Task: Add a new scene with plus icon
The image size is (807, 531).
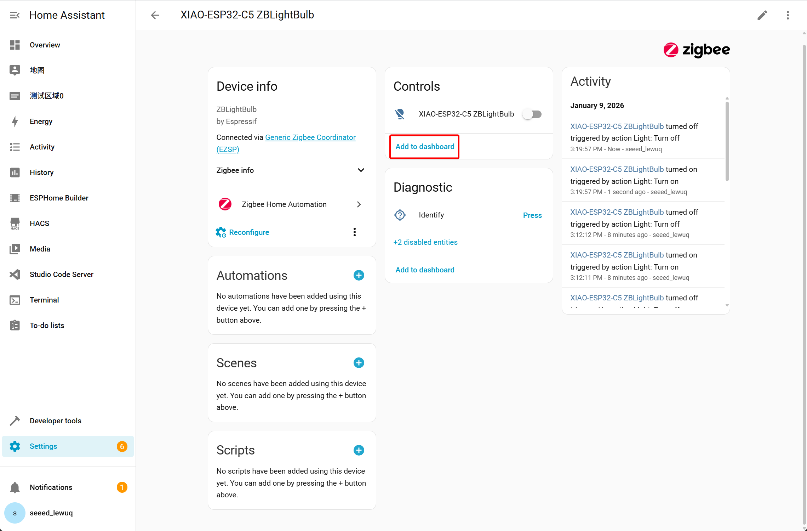Action: pyautogui.click(x=359, y=363)
